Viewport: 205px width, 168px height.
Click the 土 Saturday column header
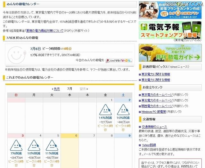pyautogui.click(x=123, y=95)
